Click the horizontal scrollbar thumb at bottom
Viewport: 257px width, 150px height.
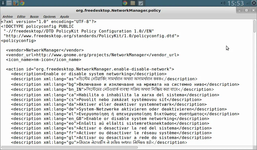click(x=69, y=147)
